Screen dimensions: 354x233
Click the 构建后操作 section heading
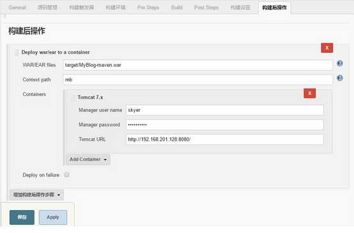pyautogui.click(x=27, y=31)
